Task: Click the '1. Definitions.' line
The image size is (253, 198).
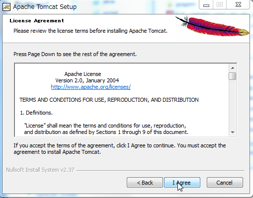Action: tap(36, 113)
